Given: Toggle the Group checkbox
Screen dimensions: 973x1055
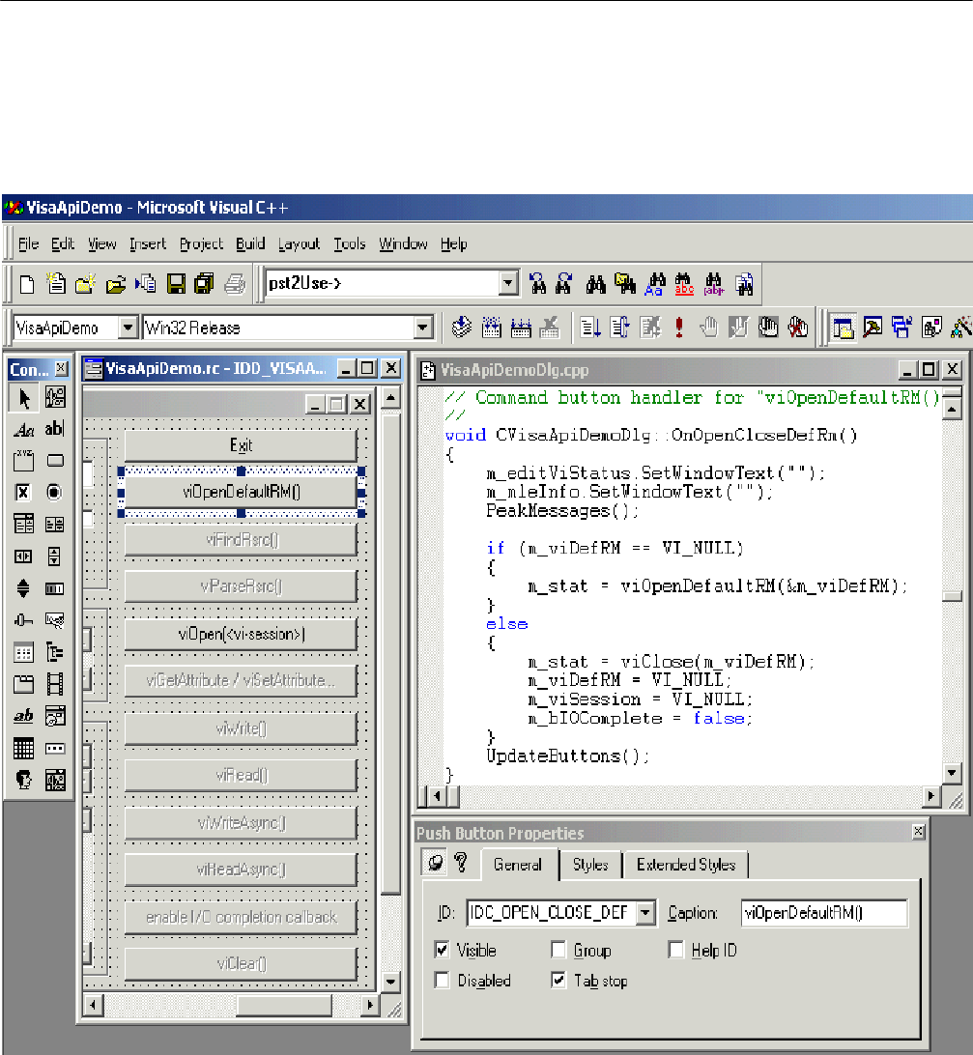Looking at the screenshot, I should (558, 950).
